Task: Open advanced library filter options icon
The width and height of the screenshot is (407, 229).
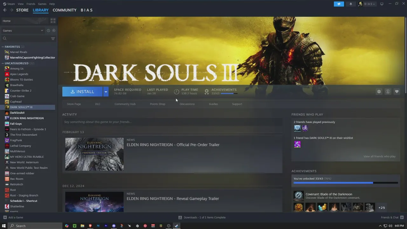Action: (53, 38)
